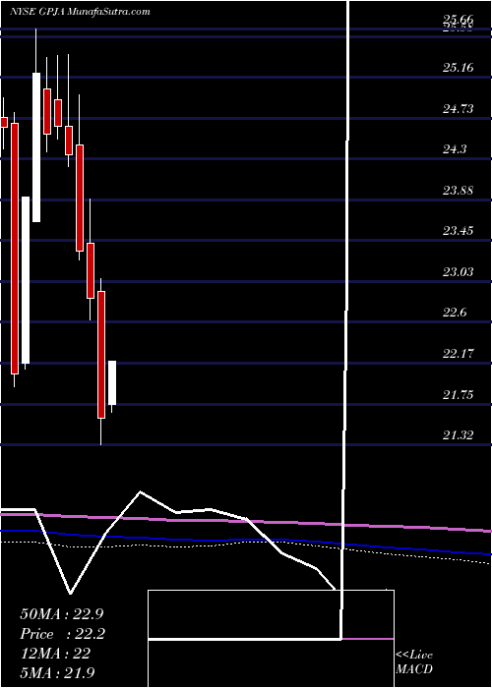Image resolution: width=492 pixels, height=688 pixels.
Task: Click the 24.3 price axis label
Action: pos(455,149)
